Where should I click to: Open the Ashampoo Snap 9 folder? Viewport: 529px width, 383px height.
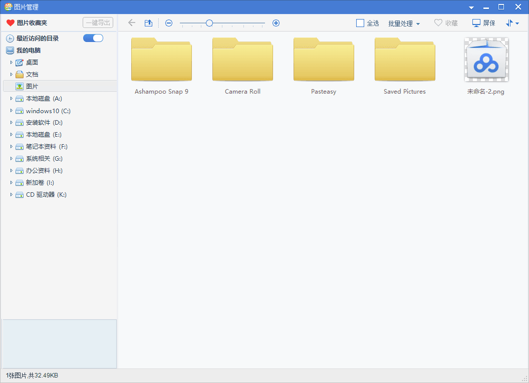point(161,60)
